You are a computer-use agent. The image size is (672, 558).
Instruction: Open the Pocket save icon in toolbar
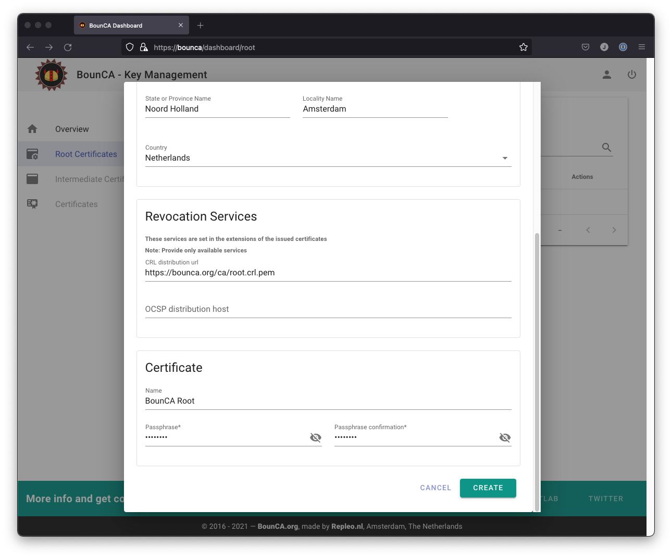point(586,47)
